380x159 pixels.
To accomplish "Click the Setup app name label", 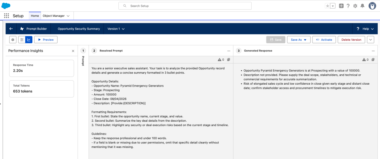I will tap(18, 16).
